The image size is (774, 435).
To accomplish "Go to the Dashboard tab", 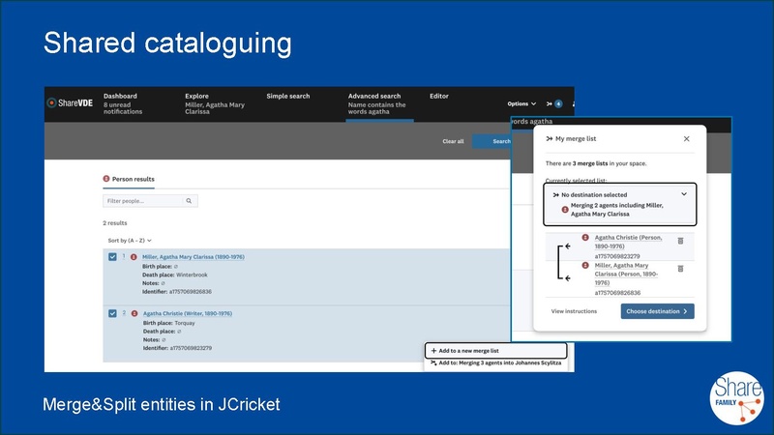I will [x=121, y=97].
